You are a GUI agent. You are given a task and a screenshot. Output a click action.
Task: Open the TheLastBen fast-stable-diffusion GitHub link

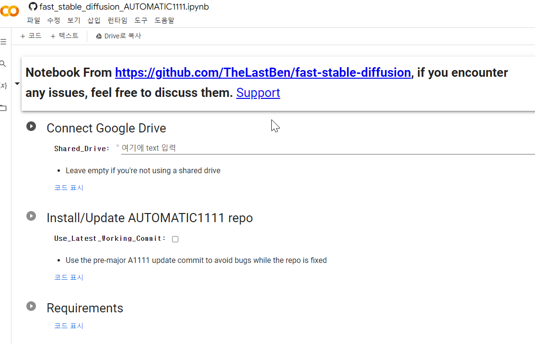(263, 72)
